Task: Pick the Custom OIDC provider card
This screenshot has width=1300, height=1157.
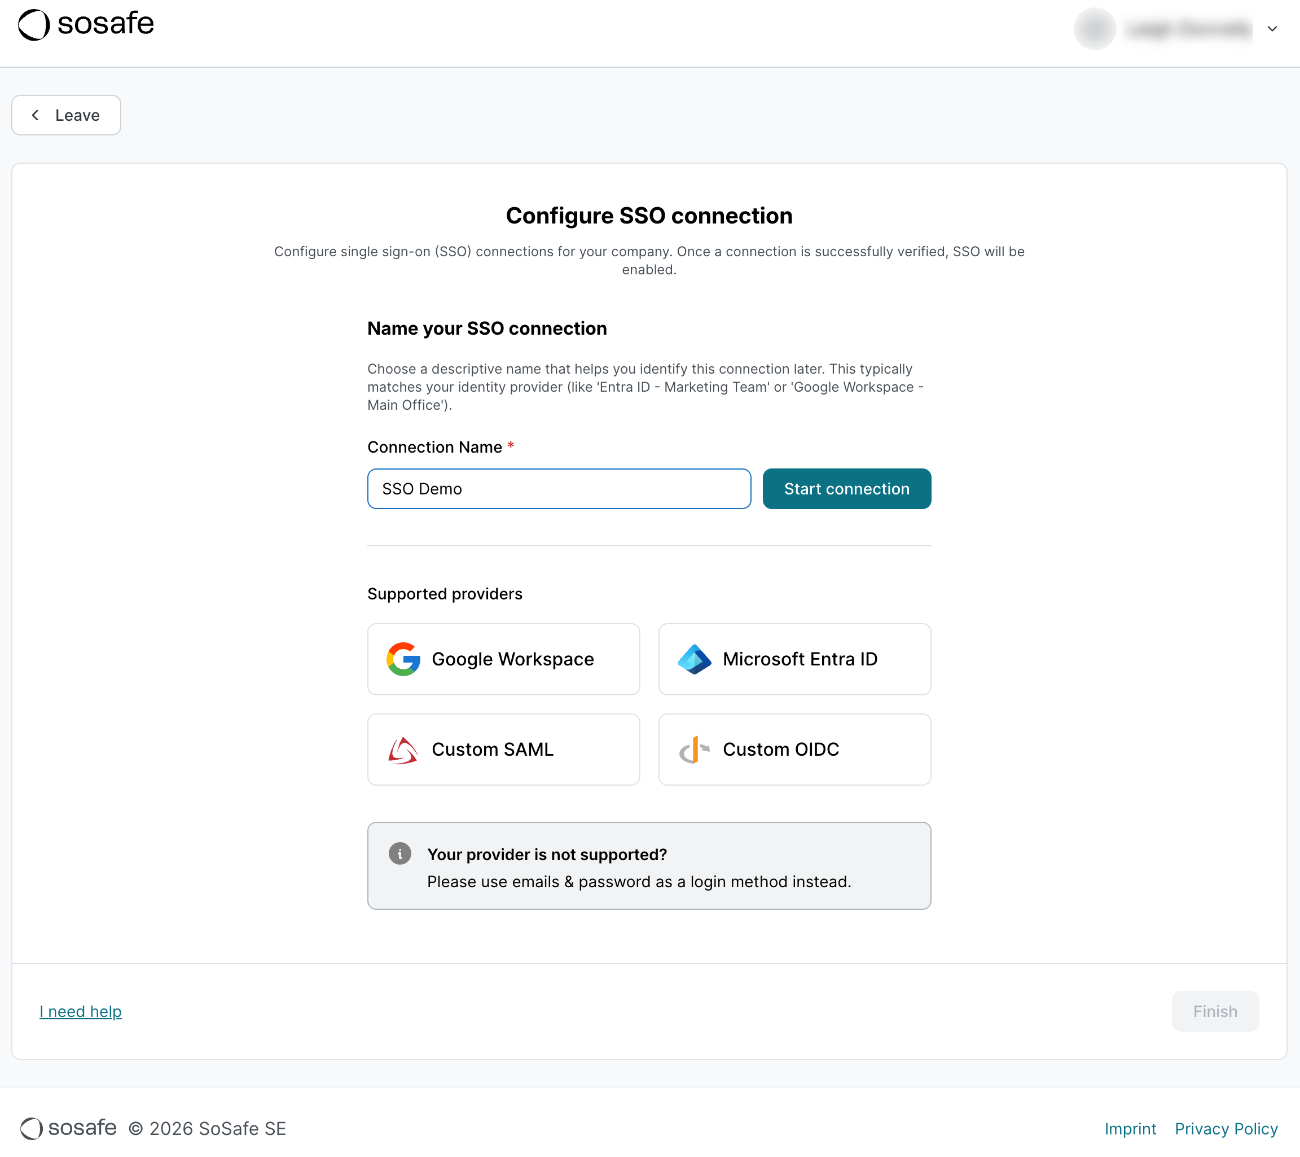Action: coord(794,750)
